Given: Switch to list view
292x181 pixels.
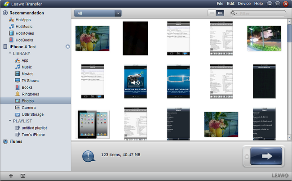Looking at the screenshot, I should pyautogui.click(x=212, y=13).
